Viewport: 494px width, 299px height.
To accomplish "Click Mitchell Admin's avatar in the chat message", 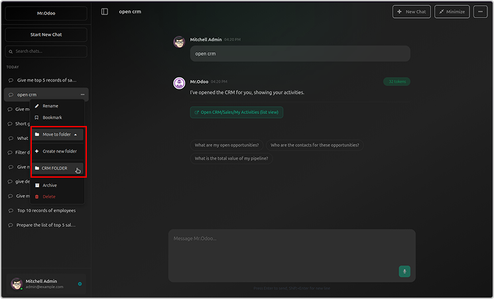I will click(178, 42).
